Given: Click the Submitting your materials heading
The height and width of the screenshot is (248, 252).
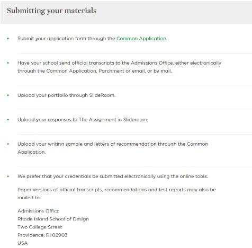Looking at the screenshot, I should click(51, 11).
